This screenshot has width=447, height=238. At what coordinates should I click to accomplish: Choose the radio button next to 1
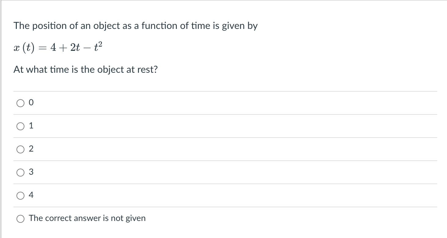pyautogui.click(x=20, y=127)
